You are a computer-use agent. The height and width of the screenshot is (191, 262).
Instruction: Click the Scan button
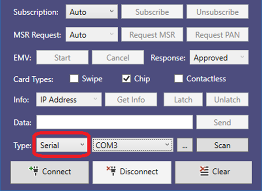[x=222, y=145]
